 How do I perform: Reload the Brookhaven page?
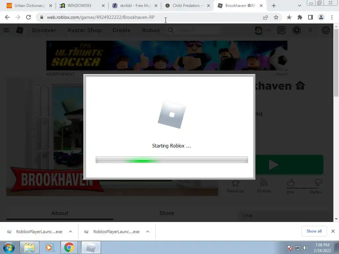[x=28, y=17]
